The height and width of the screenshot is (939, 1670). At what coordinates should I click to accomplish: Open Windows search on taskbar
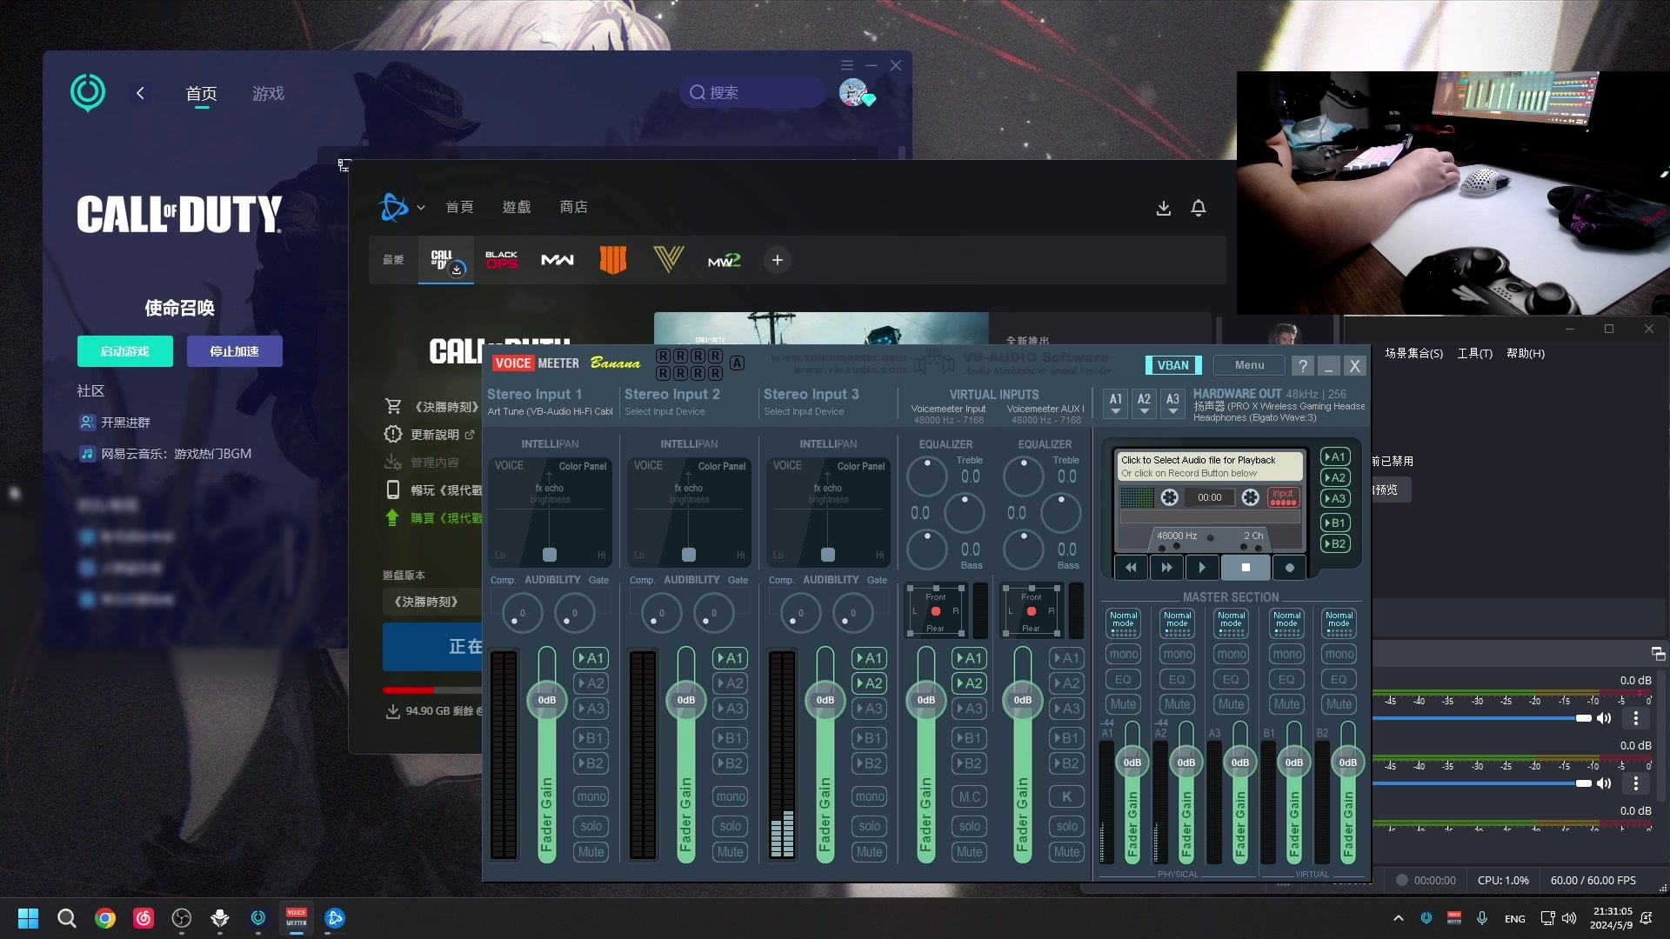click(66, 918)
